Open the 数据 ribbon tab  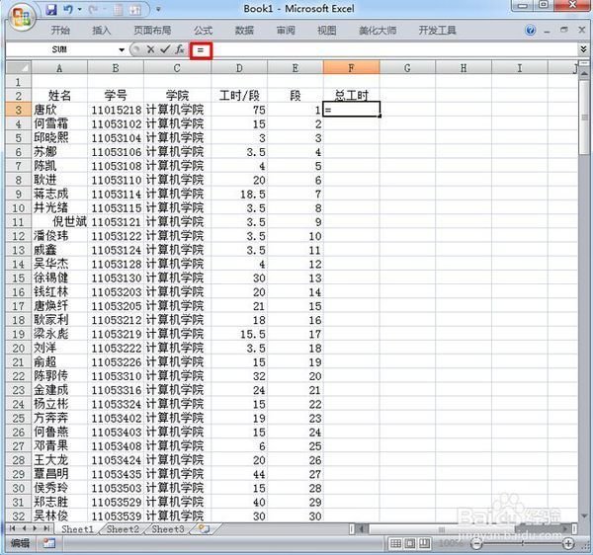pos(244,31)
